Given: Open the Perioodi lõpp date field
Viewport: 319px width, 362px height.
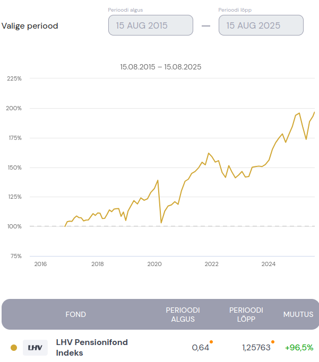Looking at the screenshot, I should click(261, 25).
